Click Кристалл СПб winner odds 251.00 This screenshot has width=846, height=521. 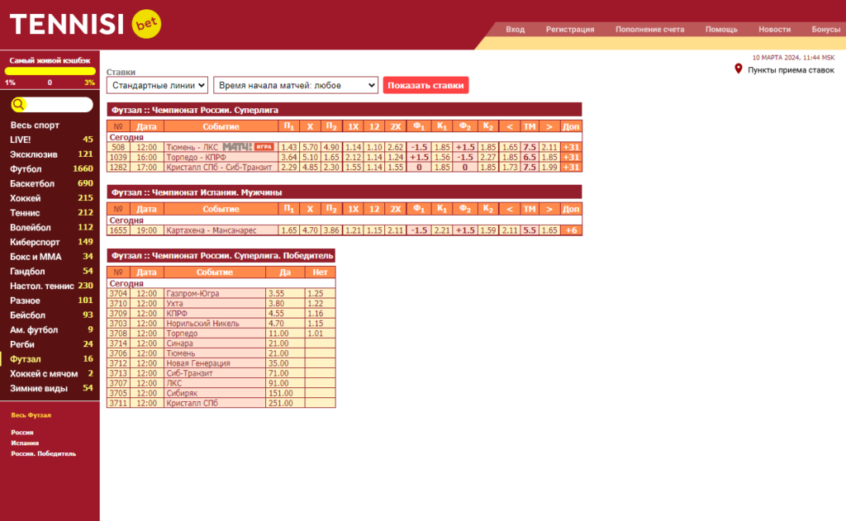285,403
